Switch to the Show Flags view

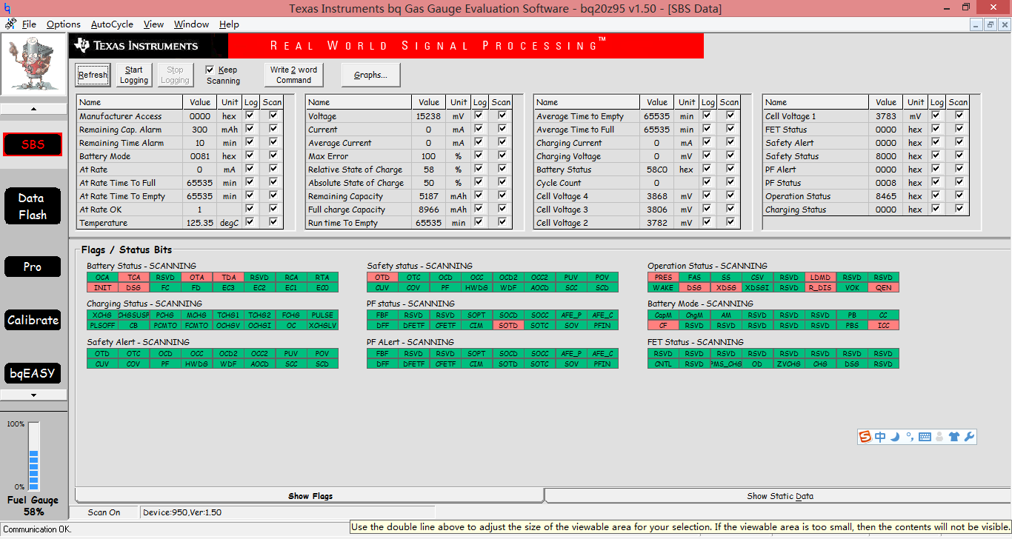tap(310, 496)
